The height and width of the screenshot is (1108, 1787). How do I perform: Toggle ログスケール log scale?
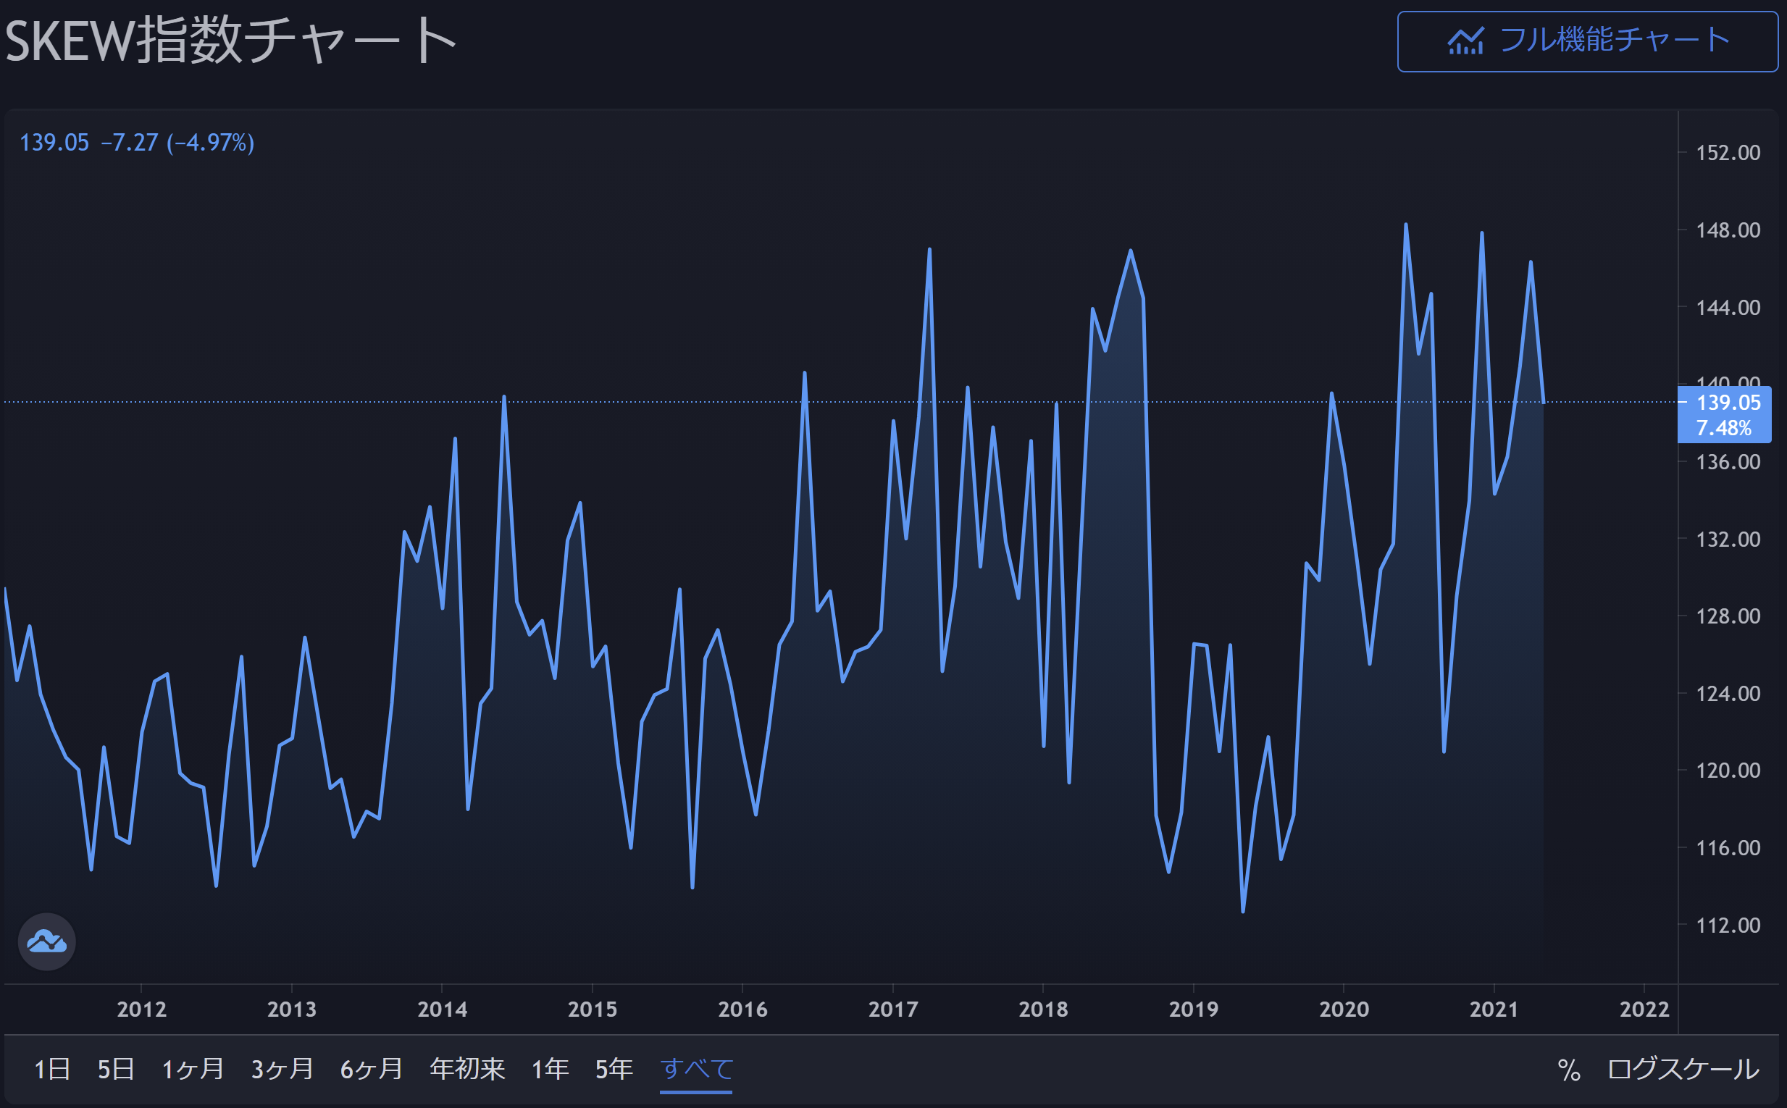coord(1683,1069)
